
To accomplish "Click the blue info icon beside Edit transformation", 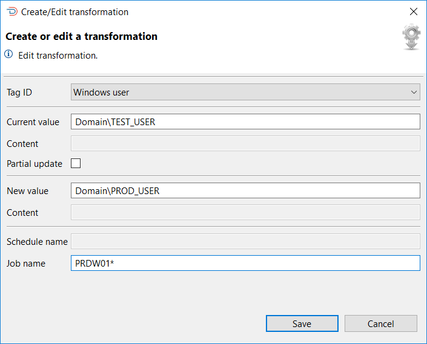I will 8,54.
